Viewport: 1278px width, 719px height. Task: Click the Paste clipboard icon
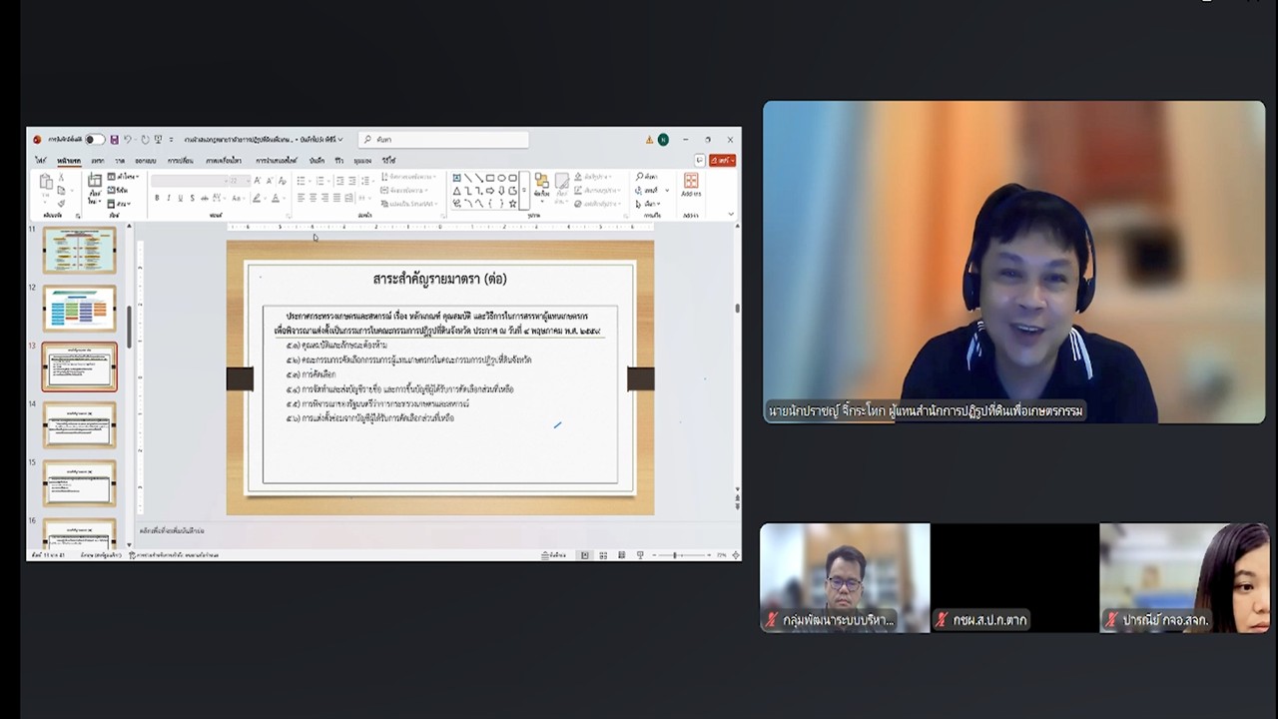(x=46, y=185)
